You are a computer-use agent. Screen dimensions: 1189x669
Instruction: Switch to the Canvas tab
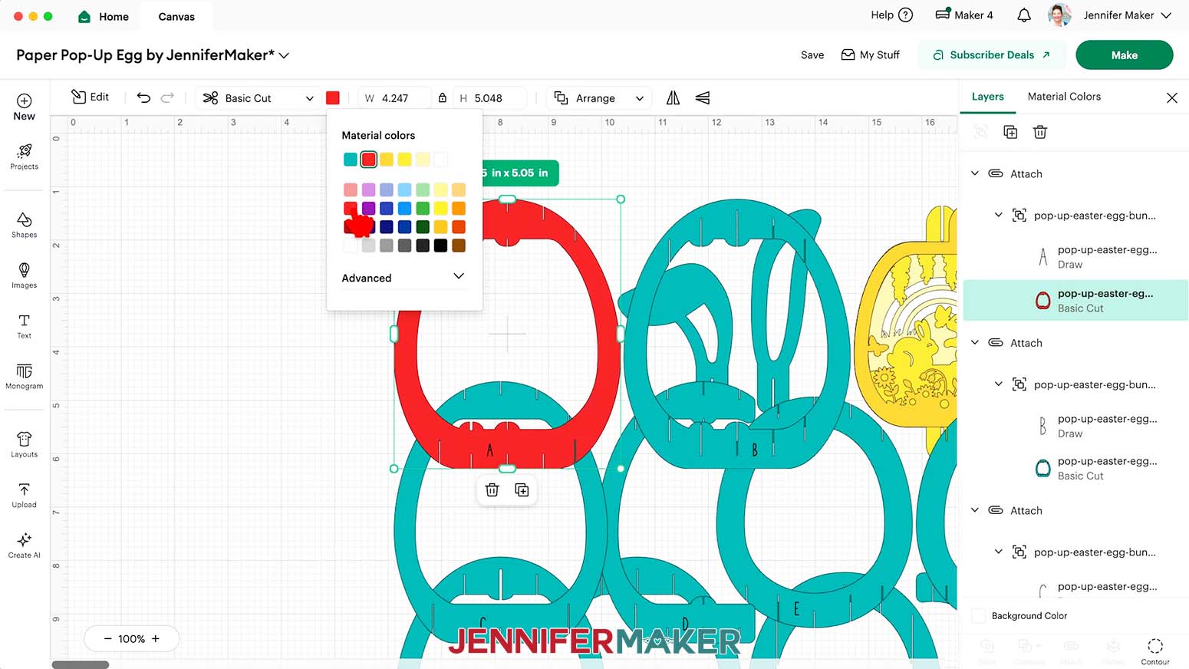[176, 16]
